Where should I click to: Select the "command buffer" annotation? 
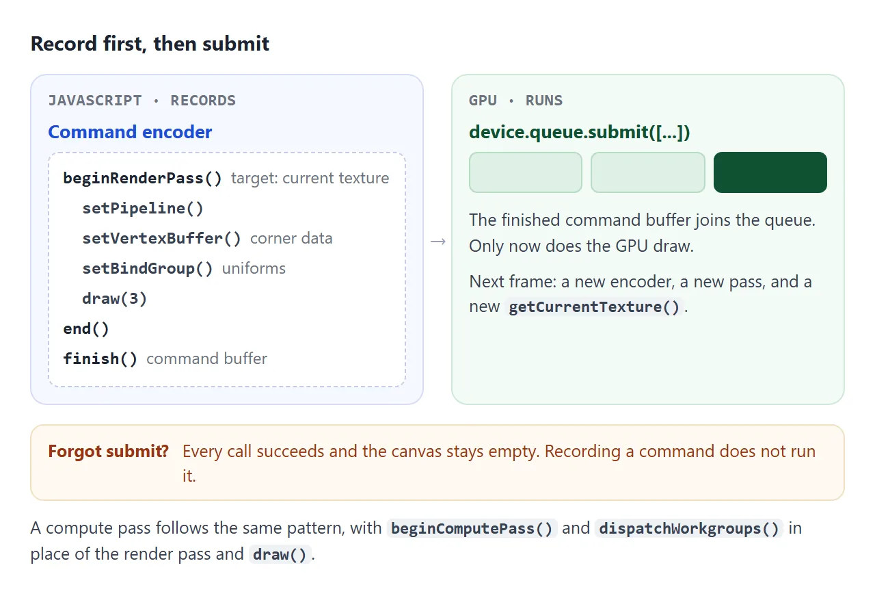tap(206, 359)
